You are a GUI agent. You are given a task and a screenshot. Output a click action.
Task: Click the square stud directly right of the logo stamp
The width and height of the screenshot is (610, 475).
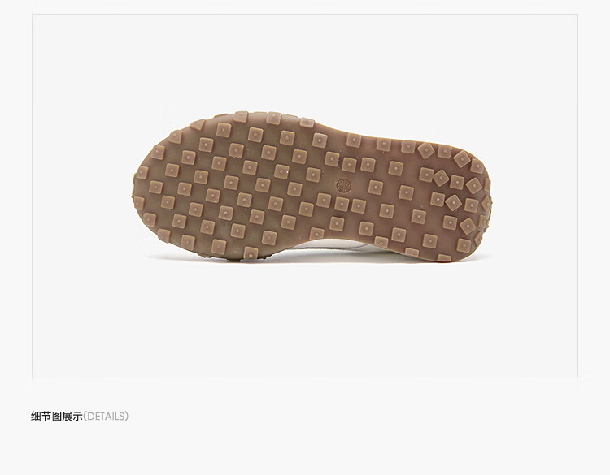click(376, 188)
